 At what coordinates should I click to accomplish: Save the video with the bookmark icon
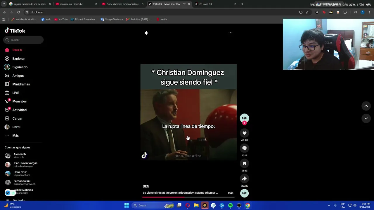245,163
